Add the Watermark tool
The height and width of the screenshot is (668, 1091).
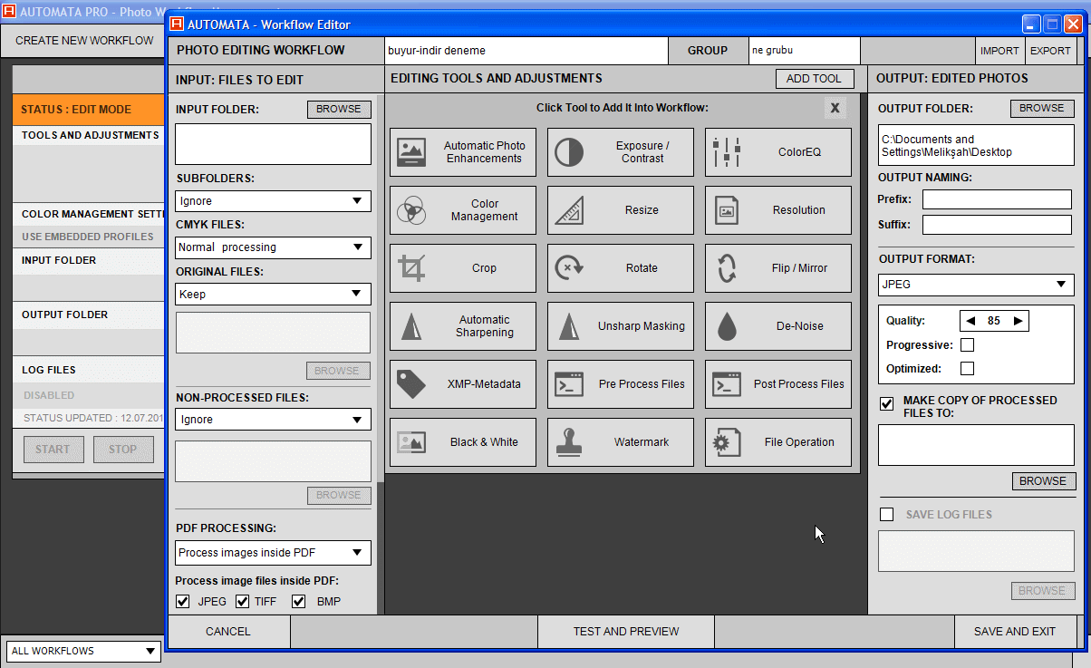pos(621,442)
